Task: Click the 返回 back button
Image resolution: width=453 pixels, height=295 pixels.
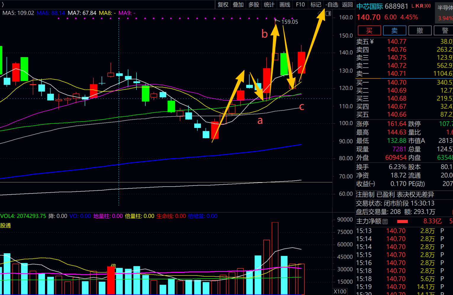Action: (x=347, y=5)
